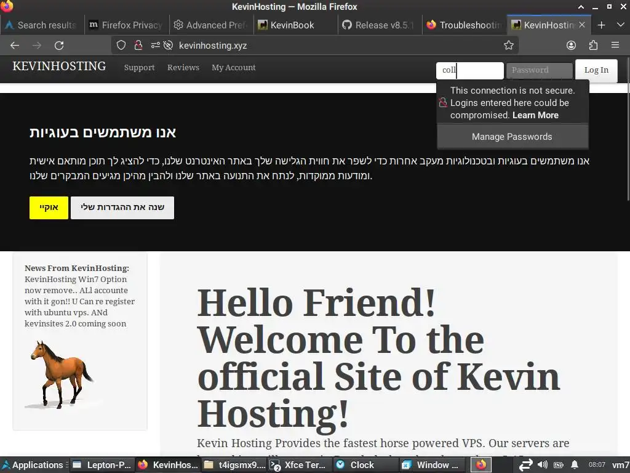Click the שנה את ההגדרות שלי button
Image resolution: width=630 pixels, height=473 pixels.
[x=122, y=208]
